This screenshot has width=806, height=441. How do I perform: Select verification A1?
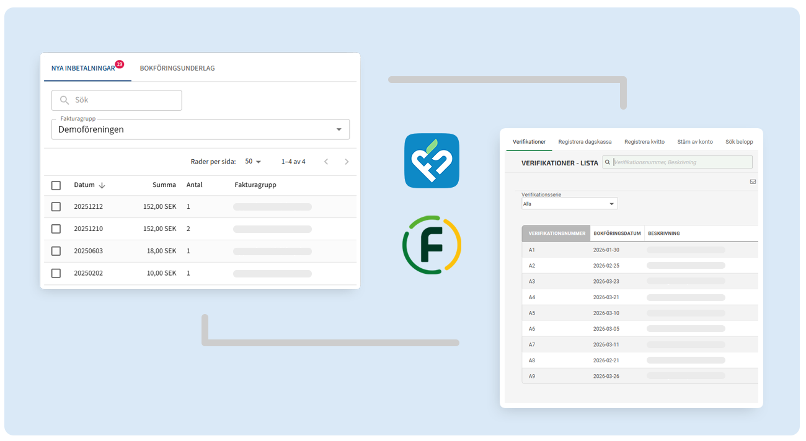coord(532,250)
